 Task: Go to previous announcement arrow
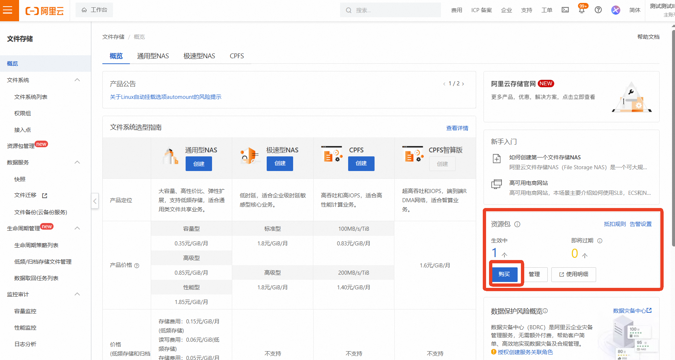(x=444, y=84)
